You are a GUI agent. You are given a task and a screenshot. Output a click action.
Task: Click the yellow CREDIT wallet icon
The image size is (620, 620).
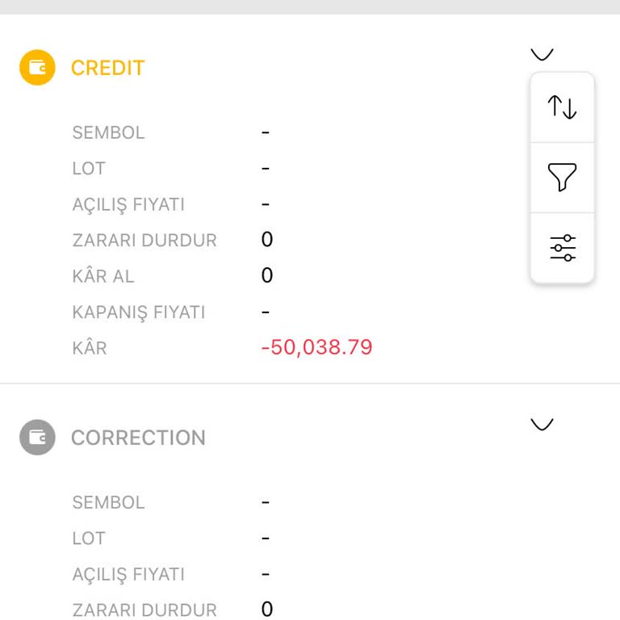(37, 68)
